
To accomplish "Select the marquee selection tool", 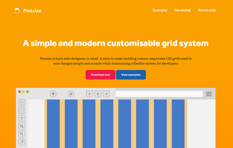I will click(x=22, y=111).
